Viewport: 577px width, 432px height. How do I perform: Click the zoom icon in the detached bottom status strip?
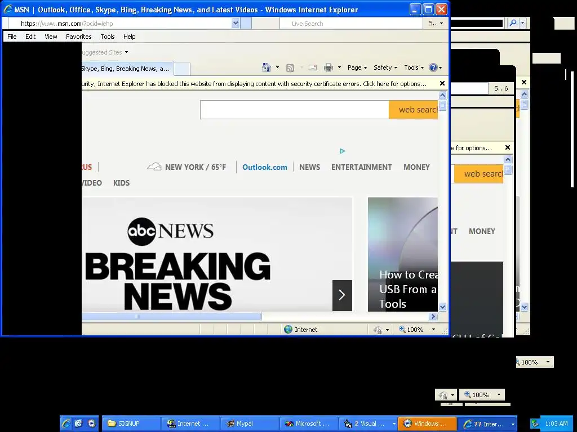click(467, 394)
